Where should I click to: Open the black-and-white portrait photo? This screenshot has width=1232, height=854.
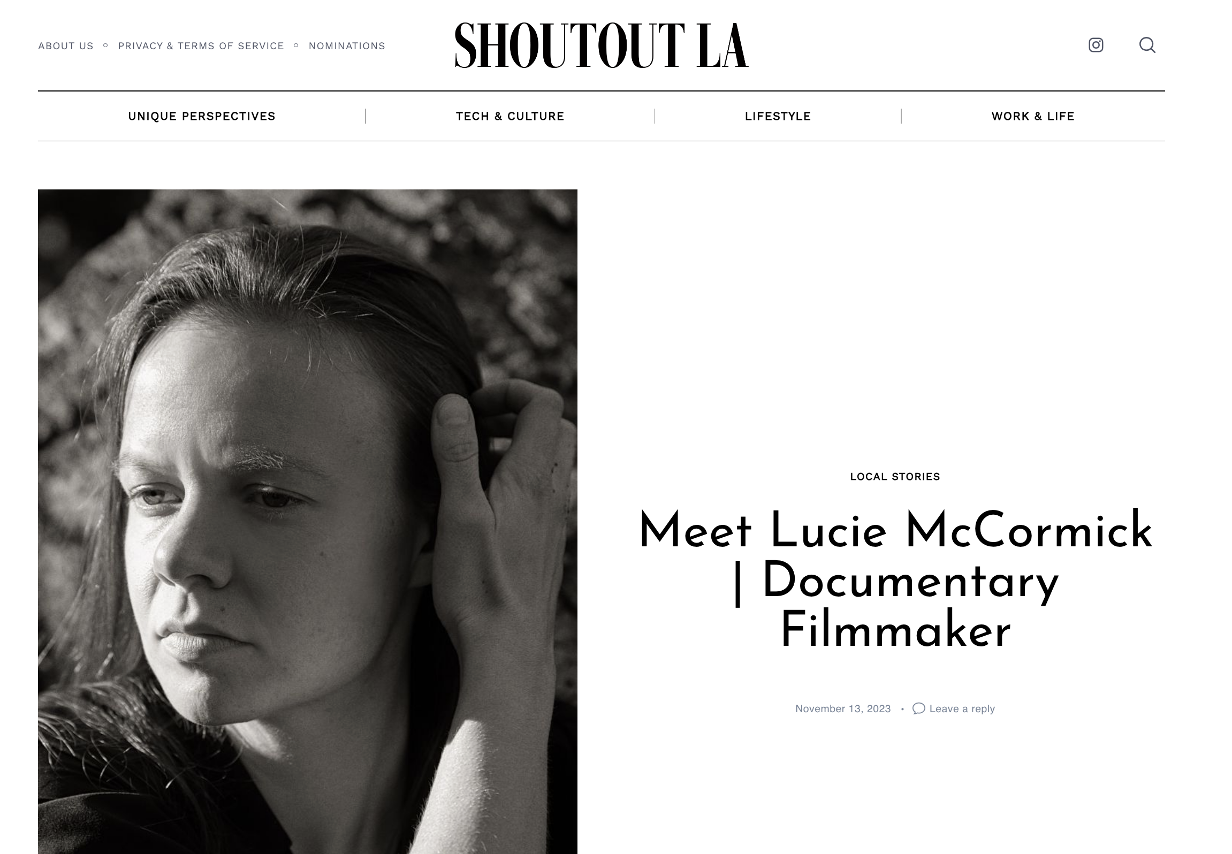308,522
